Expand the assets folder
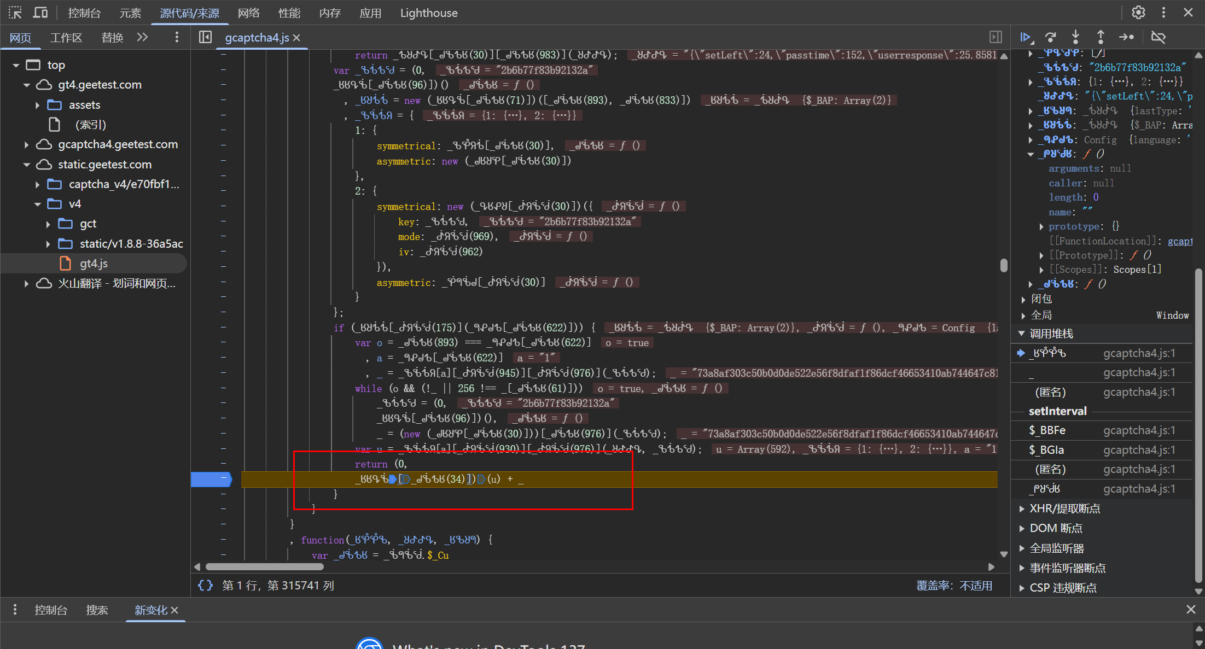 (x=37, y=105)
